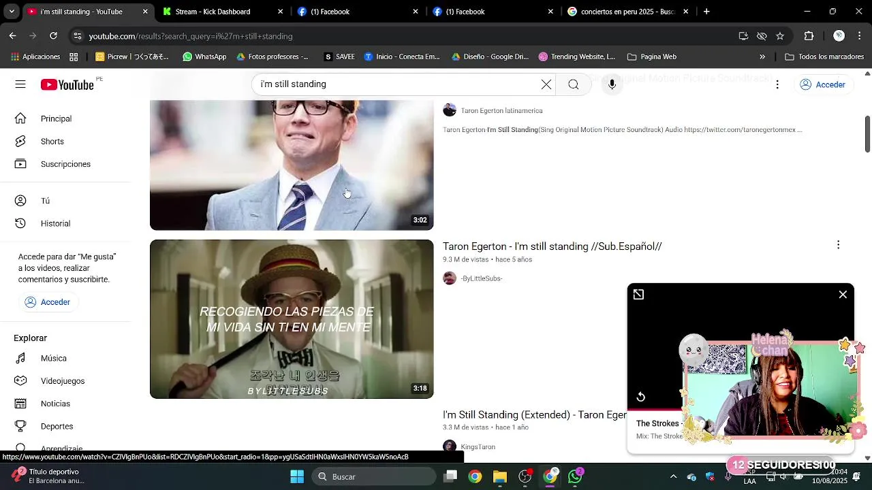Click the address bar URL

[191, 36]
